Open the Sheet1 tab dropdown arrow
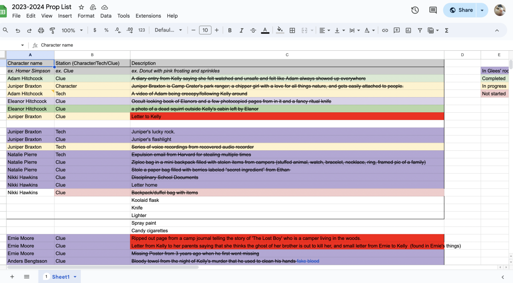 pos(75,277)
